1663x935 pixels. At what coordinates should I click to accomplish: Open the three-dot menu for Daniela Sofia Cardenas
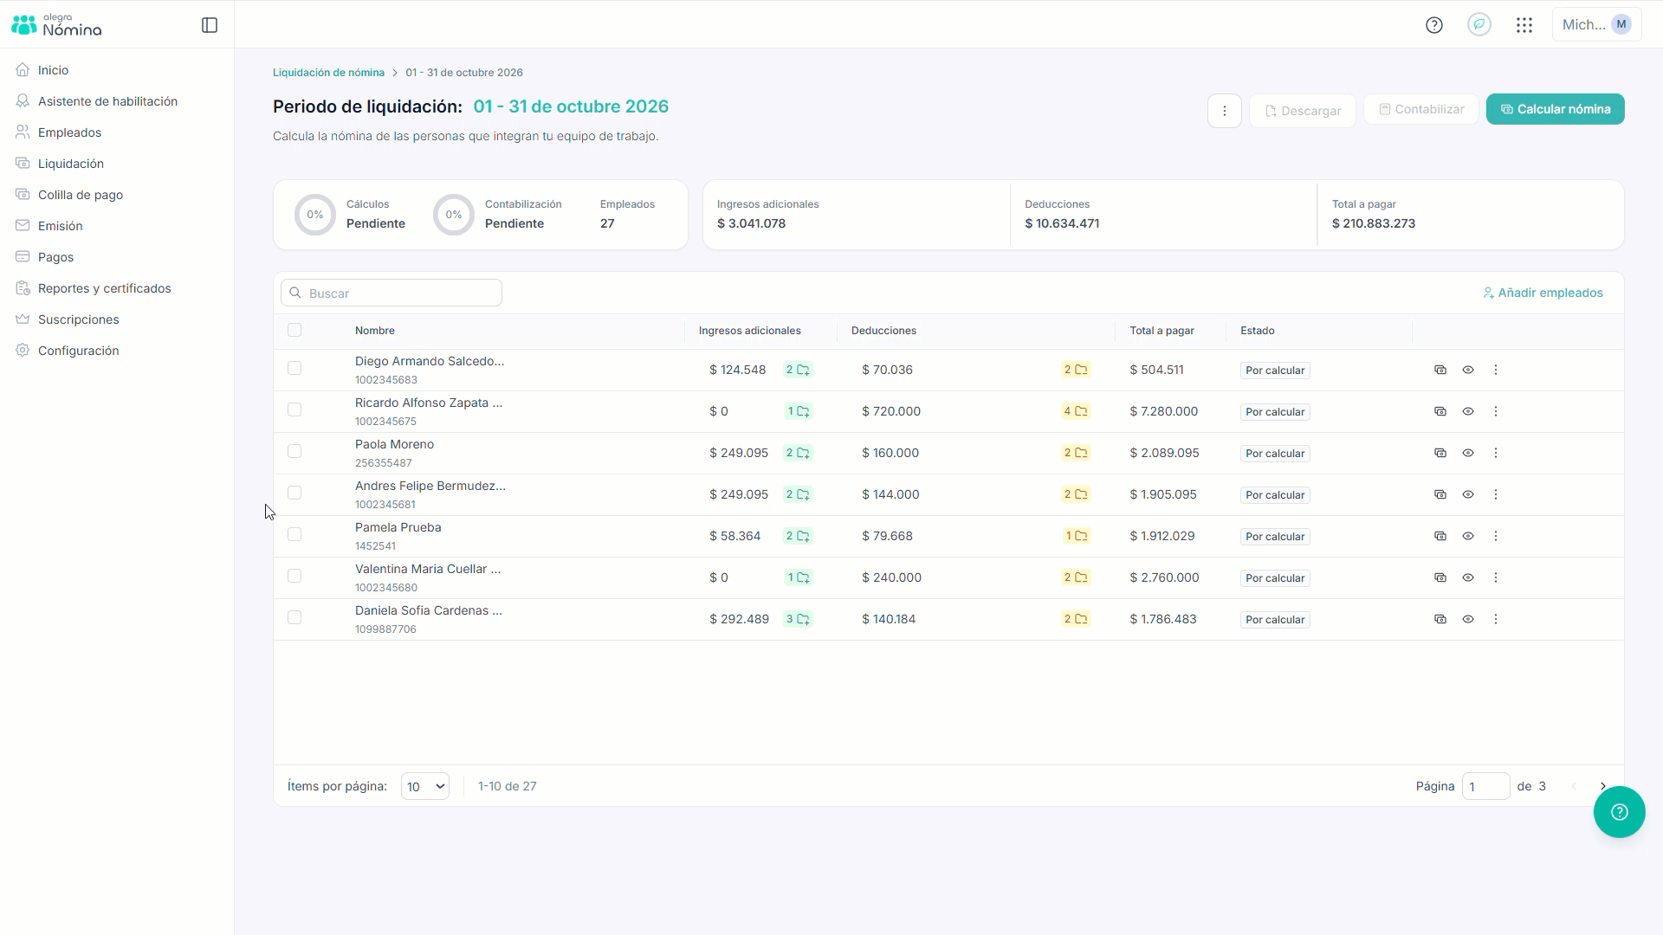1496,619
